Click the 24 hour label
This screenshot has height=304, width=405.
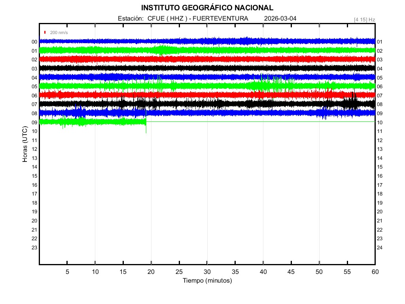(379, 248)
